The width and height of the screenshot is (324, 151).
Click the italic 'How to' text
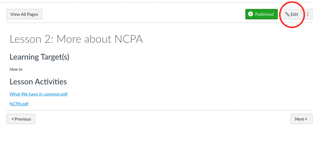tap(16, 69)
